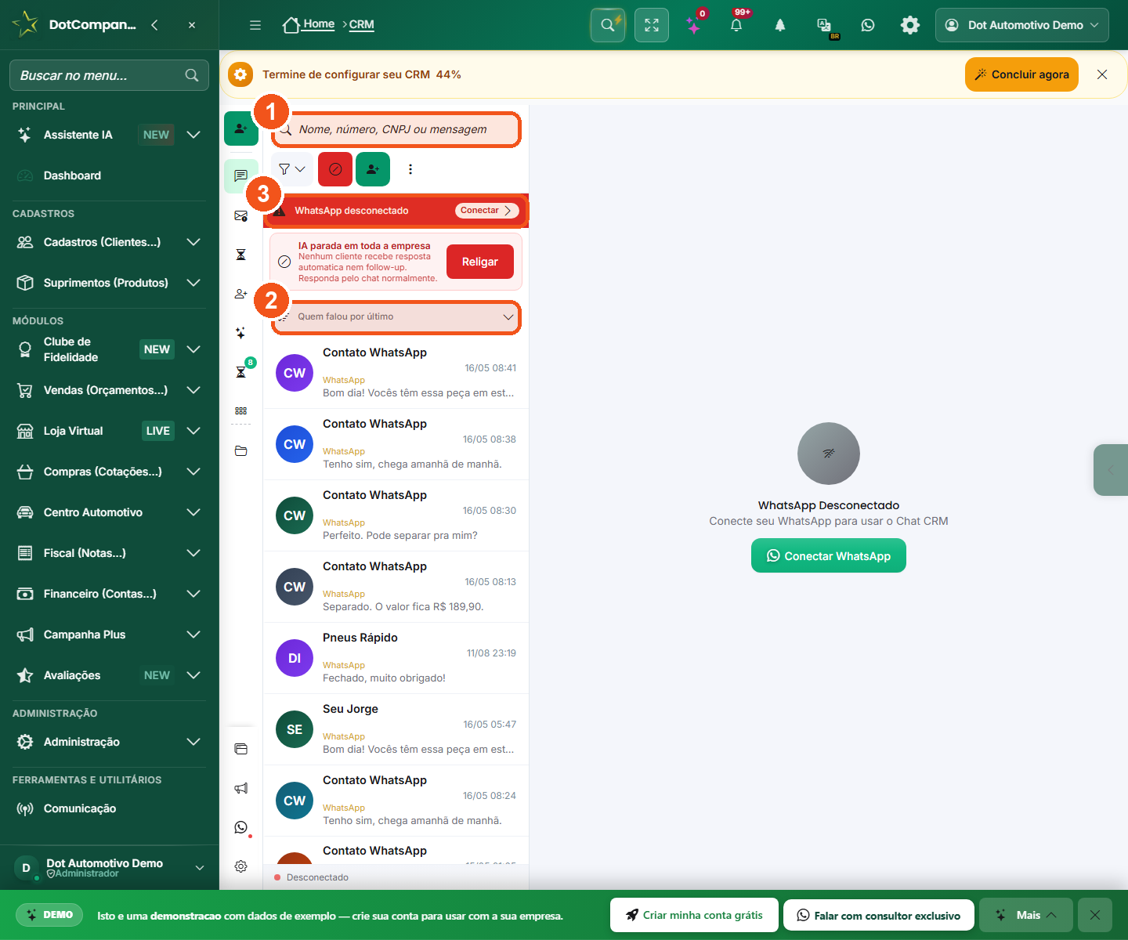Expand the Mais menu in the demo bar
This screenshot has width=1128, height=940.
pyautogui.click(x=1025, y=915)
